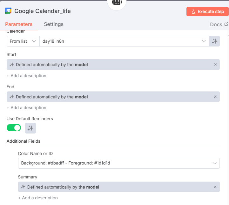The height and width of the screenshot is (205, 229).
Task: Click the Execute step button
Action: tap(207, 11)
